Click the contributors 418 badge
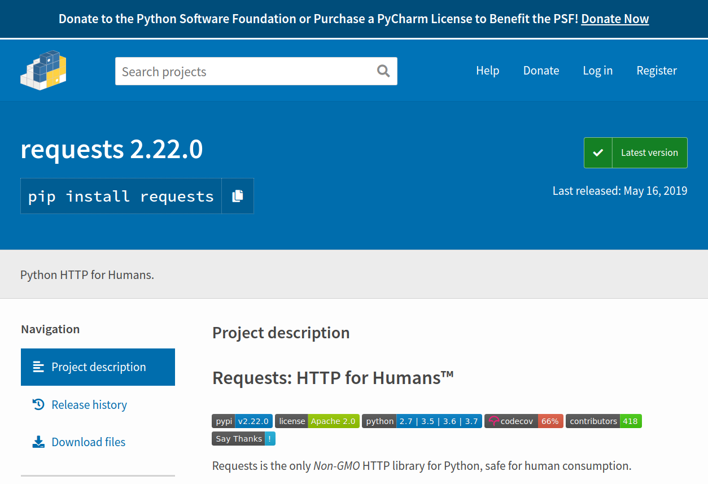The height and width of the screenshot is (484, 708). point(604,421)
